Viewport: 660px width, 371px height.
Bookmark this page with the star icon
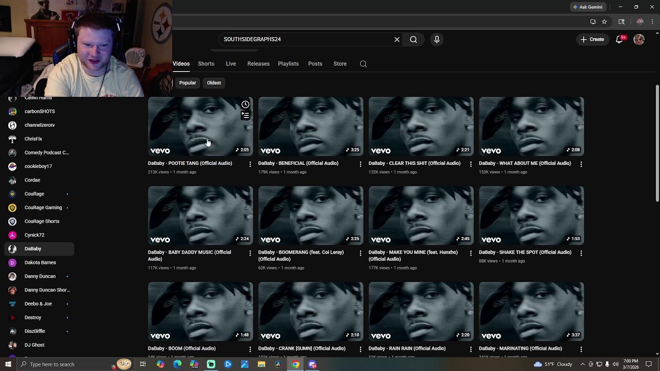tap(604, 22)
